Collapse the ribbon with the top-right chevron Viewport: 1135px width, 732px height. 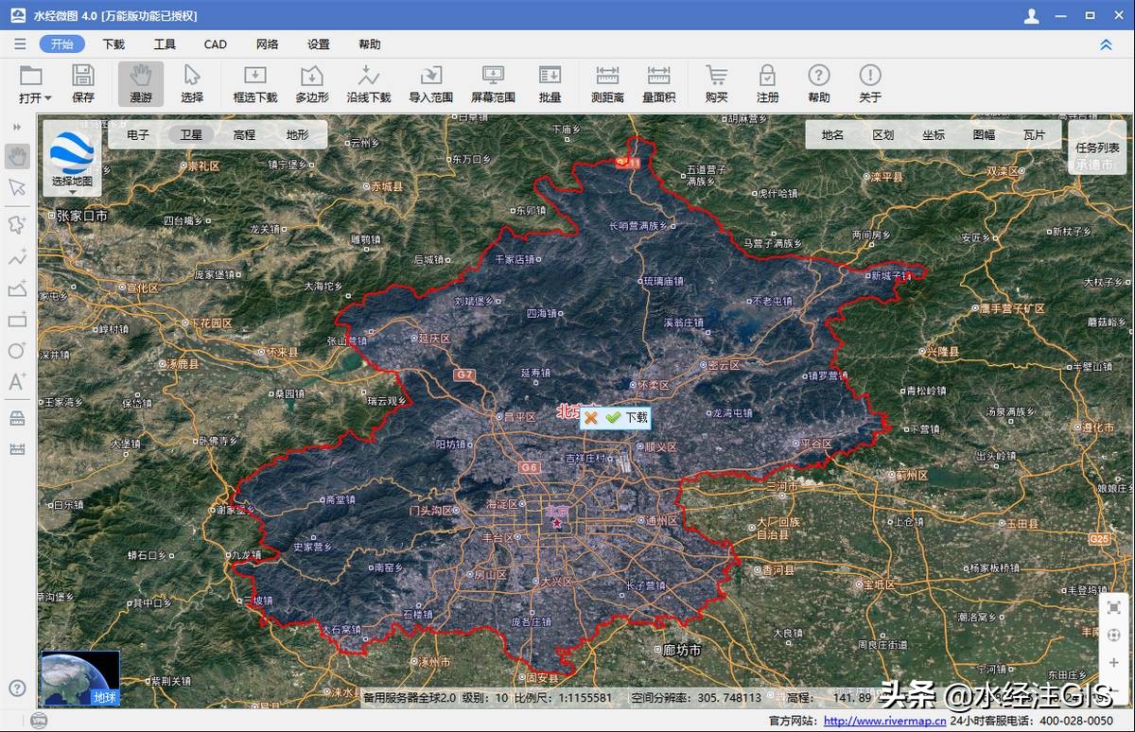pyautogui.click(x=1105, y=44)
